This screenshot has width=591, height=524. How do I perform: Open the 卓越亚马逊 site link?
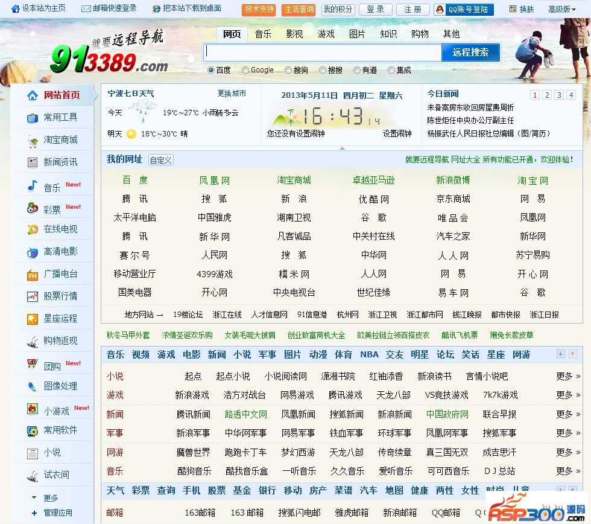373,181
